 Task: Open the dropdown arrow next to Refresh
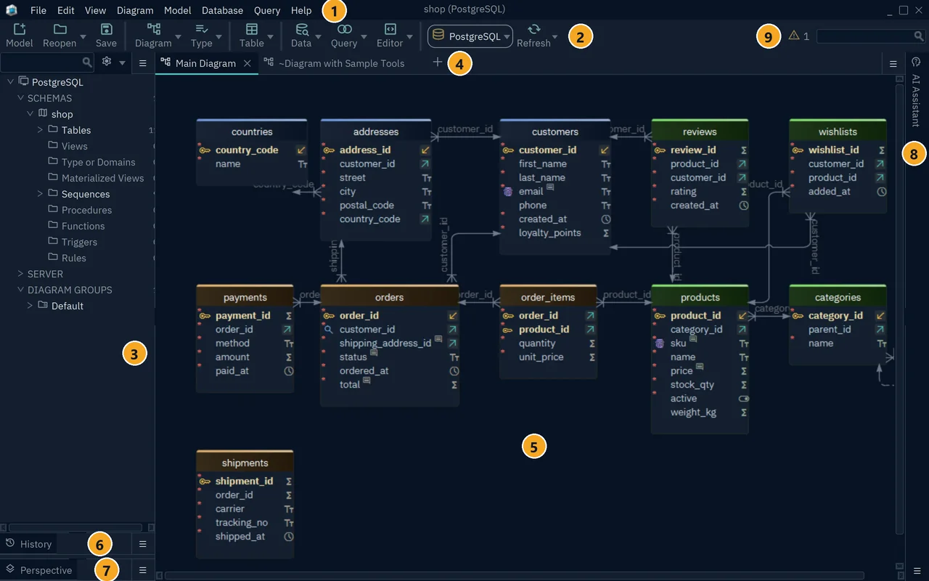555,36
